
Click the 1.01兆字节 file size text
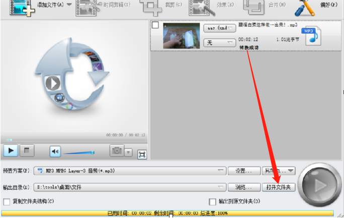click(288, 39)
